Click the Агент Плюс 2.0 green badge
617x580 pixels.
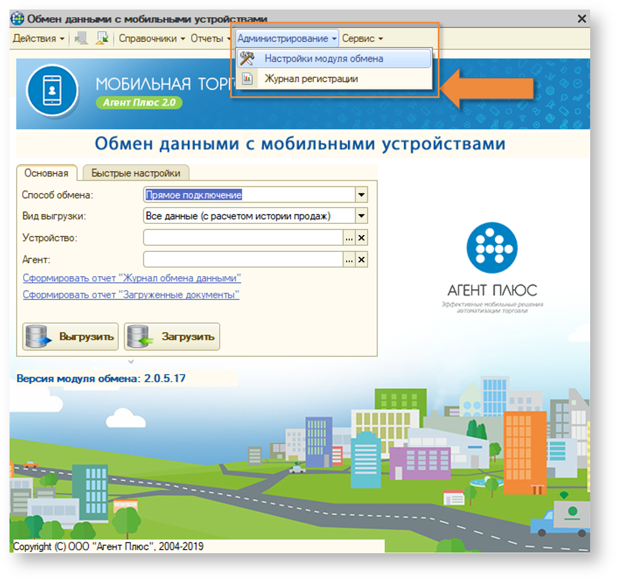(x=139, y=102)
